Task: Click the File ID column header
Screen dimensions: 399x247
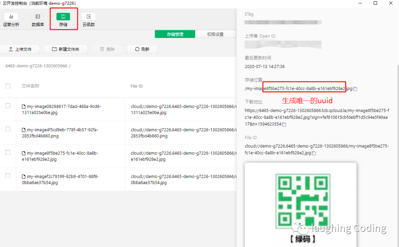Action: tap(137, 86)
